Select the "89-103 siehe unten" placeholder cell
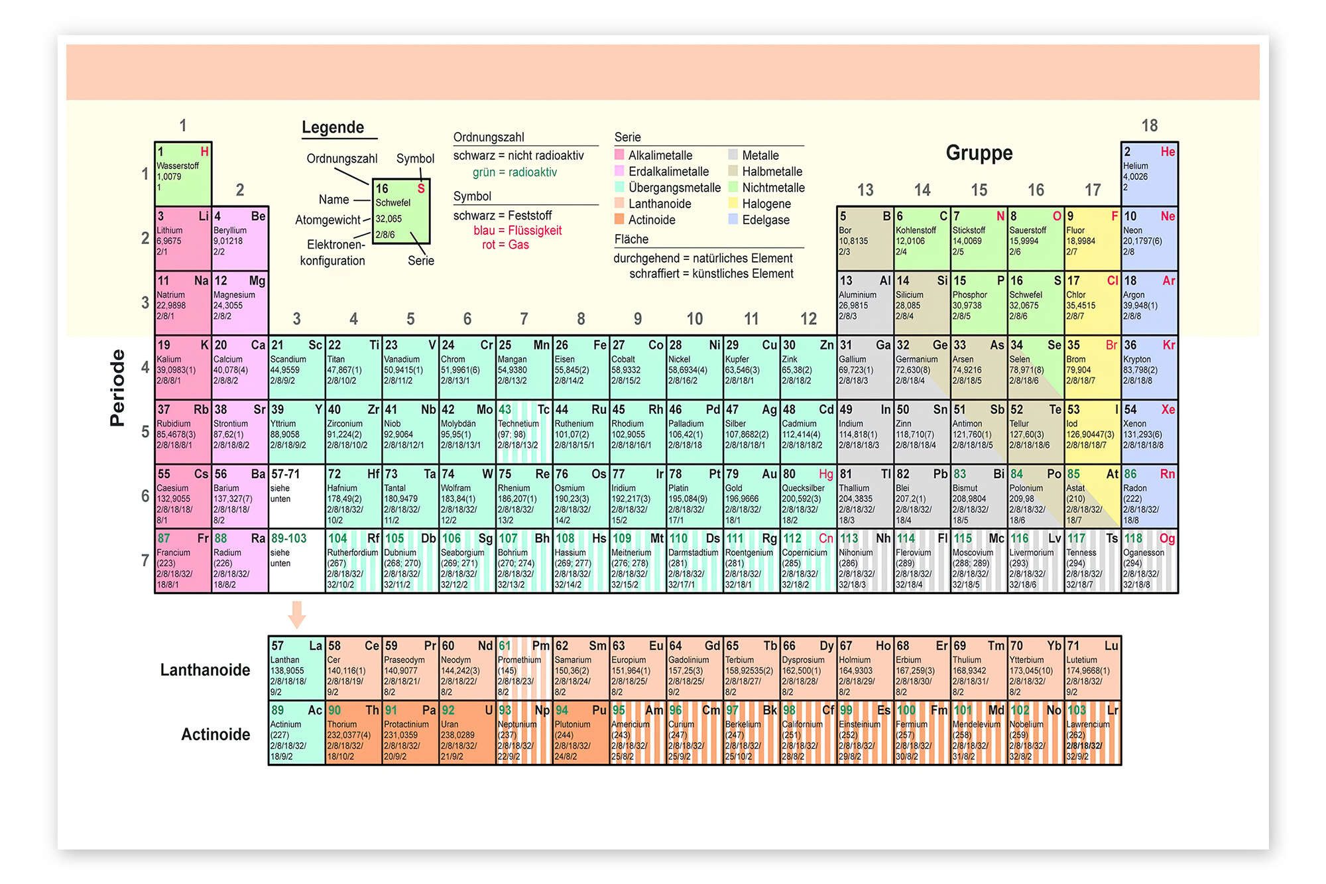The width and height of the screenshot is (1326, 884). click(297, 560)
